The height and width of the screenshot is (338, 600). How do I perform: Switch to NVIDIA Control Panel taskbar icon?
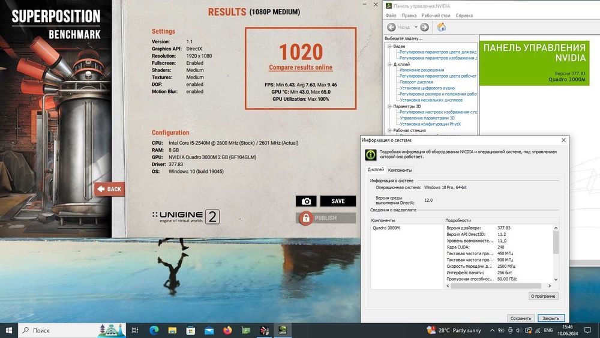tap(283, 330)
